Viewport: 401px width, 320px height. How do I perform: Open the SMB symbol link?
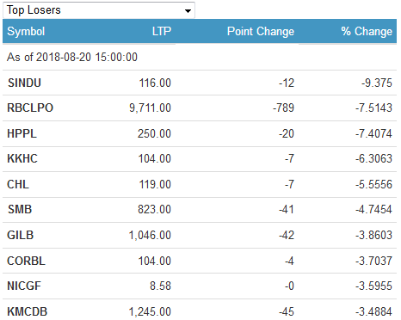click(x=20, y=209)
